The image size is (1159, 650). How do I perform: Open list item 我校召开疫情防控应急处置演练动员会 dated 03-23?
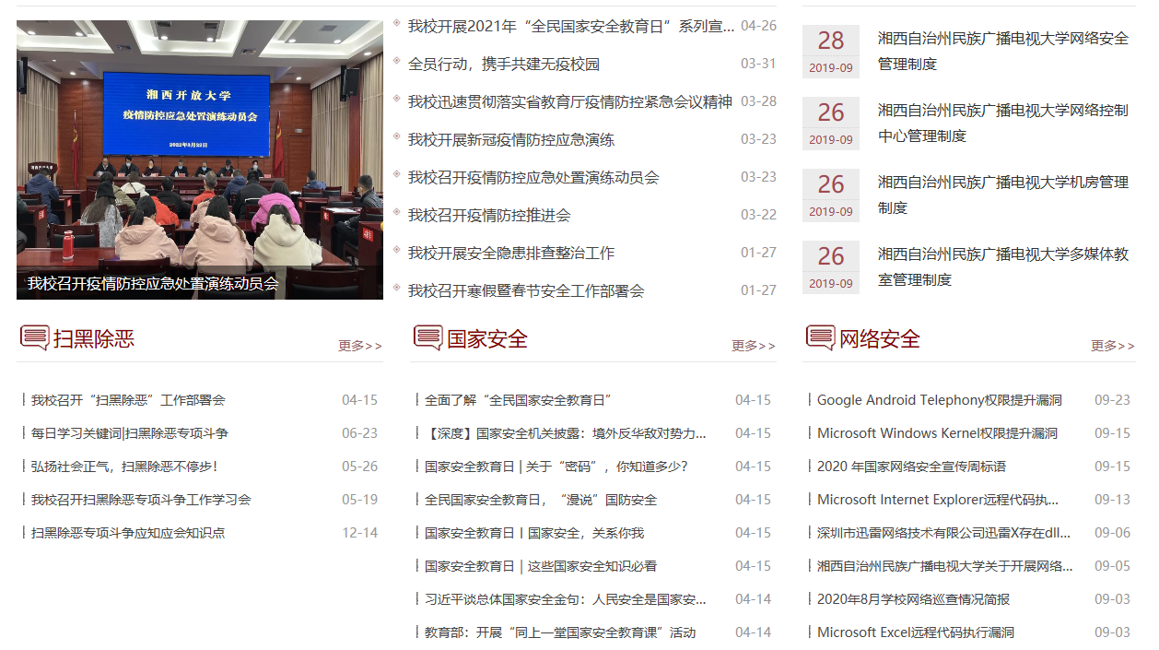coord(533,177)
